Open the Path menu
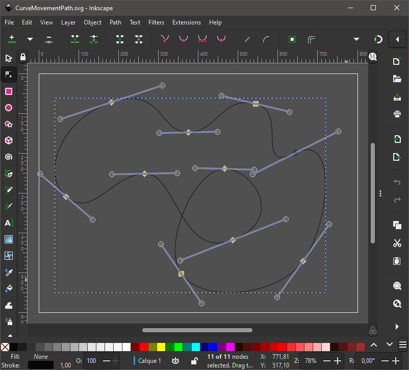Screen dimensions: 409x370 [115, 22]
